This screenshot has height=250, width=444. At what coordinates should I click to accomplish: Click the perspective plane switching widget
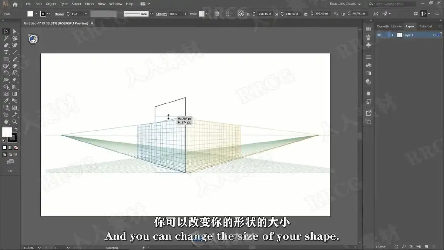pyautogui.click(x=33, y=39)
